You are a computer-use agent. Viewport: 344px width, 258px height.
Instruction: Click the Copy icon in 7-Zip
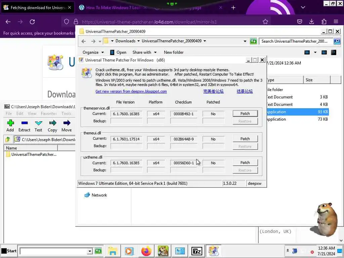coord(52,126)
